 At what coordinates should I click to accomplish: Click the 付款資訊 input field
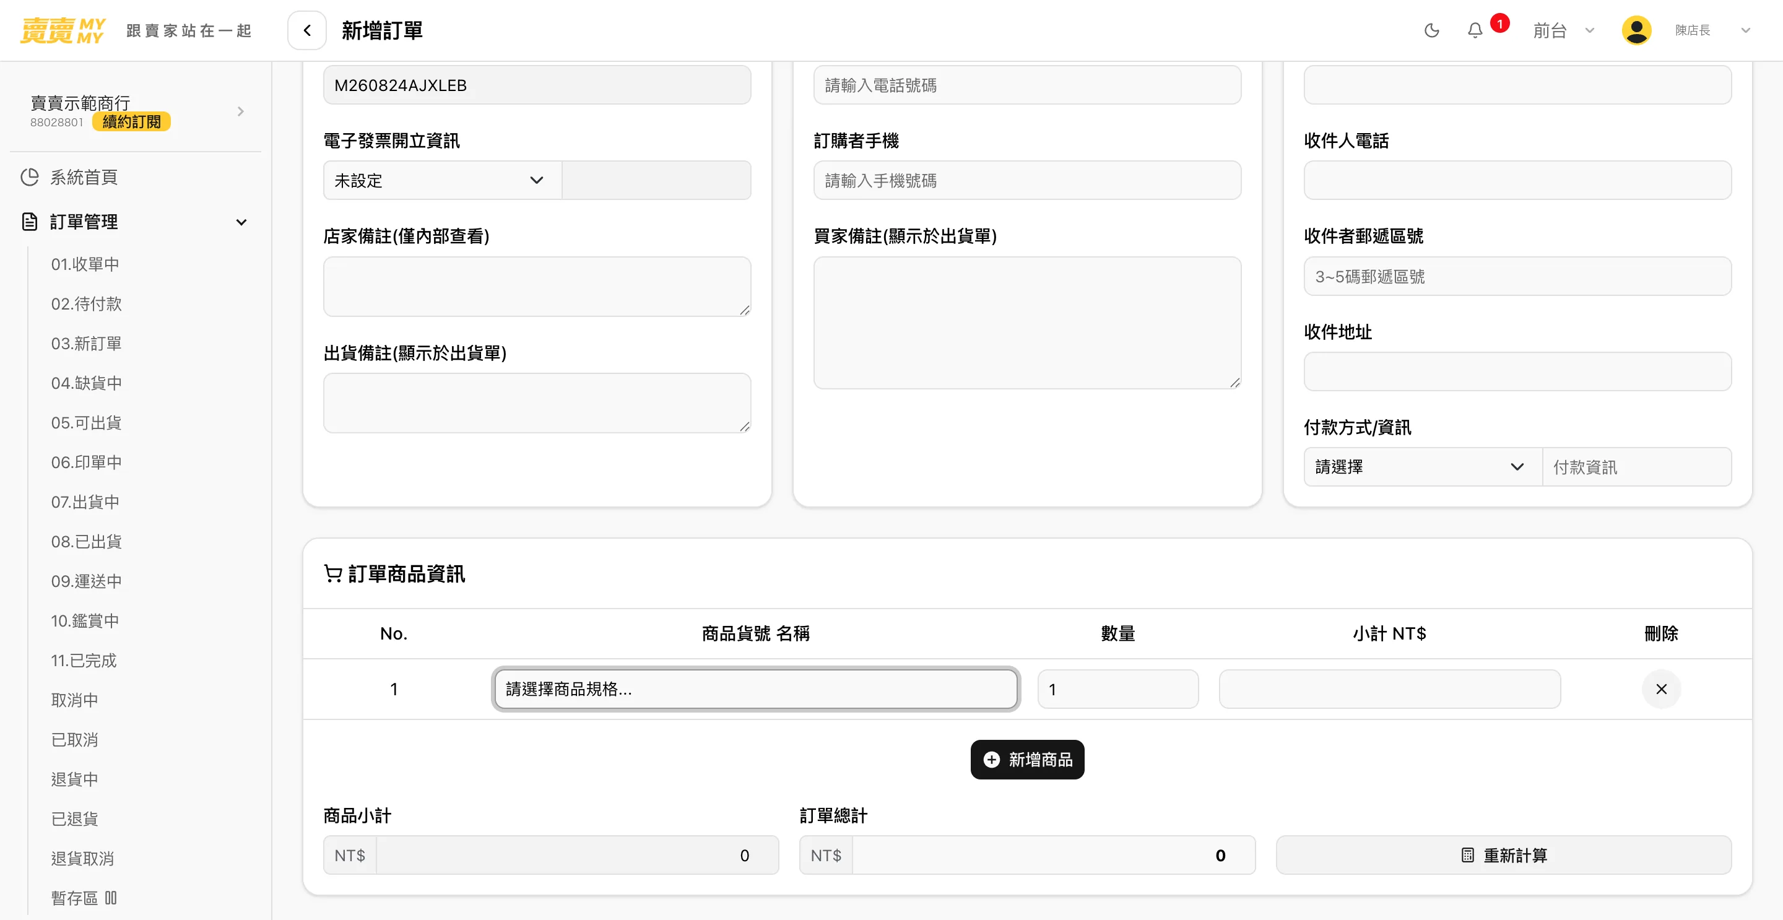(1636, 467)
